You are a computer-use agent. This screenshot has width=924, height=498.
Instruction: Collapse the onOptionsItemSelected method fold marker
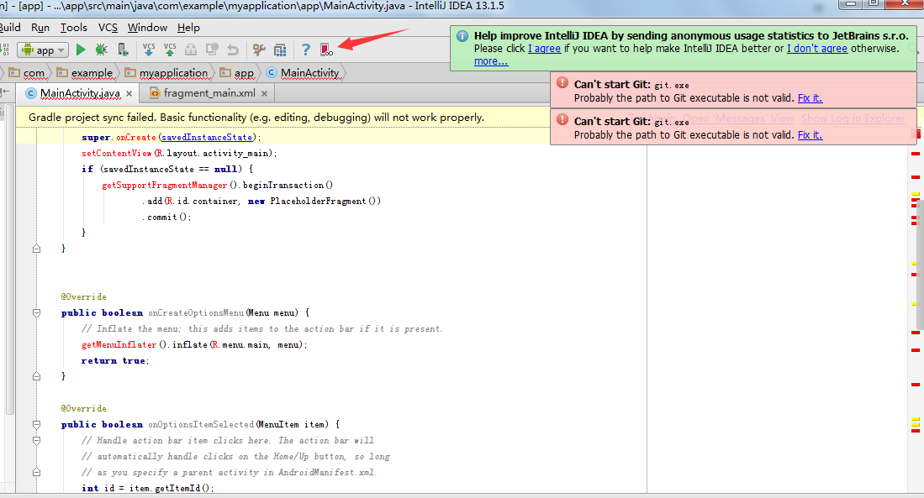point(36,424)
